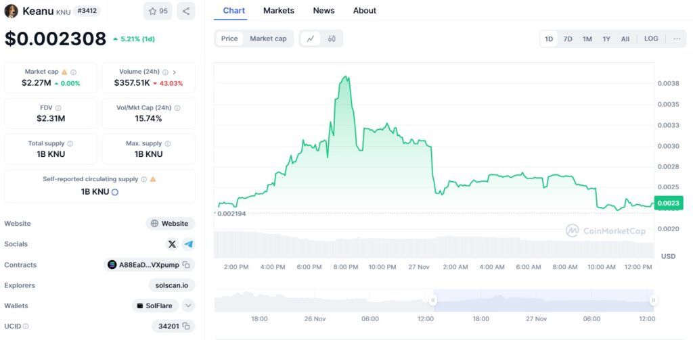Image resolution: width=693 pixels, height=340 pixels.
Task: Click the #3412 rank badge
Action: (87, 11)
